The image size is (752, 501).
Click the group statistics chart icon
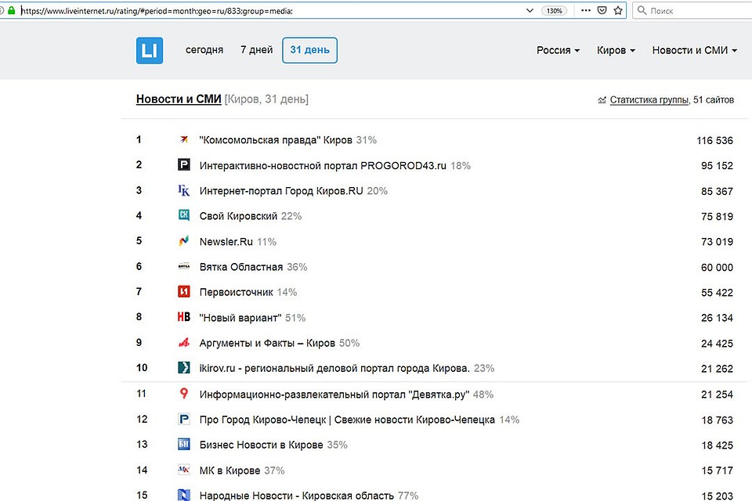(602, 99)
